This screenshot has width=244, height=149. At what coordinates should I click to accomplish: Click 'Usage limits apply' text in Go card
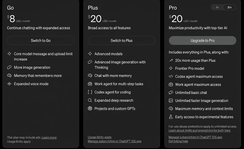pyautogui.click(x=19, y=142)
